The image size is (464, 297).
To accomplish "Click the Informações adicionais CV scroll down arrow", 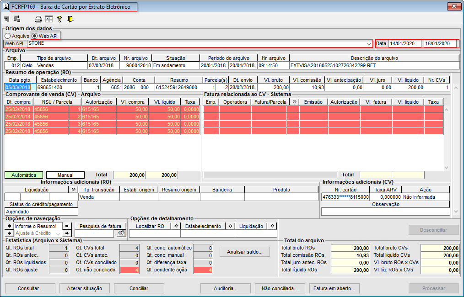I will [456, 212].
